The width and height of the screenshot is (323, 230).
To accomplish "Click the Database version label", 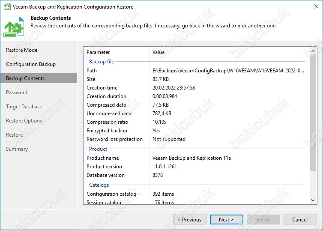I will pyautogui.click(x=105, y=175).
